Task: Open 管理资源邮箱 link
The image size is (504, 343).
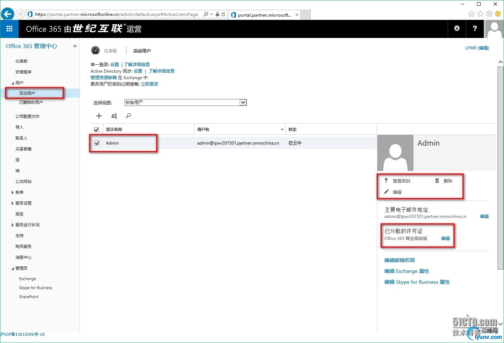Action: coord(104,78)
